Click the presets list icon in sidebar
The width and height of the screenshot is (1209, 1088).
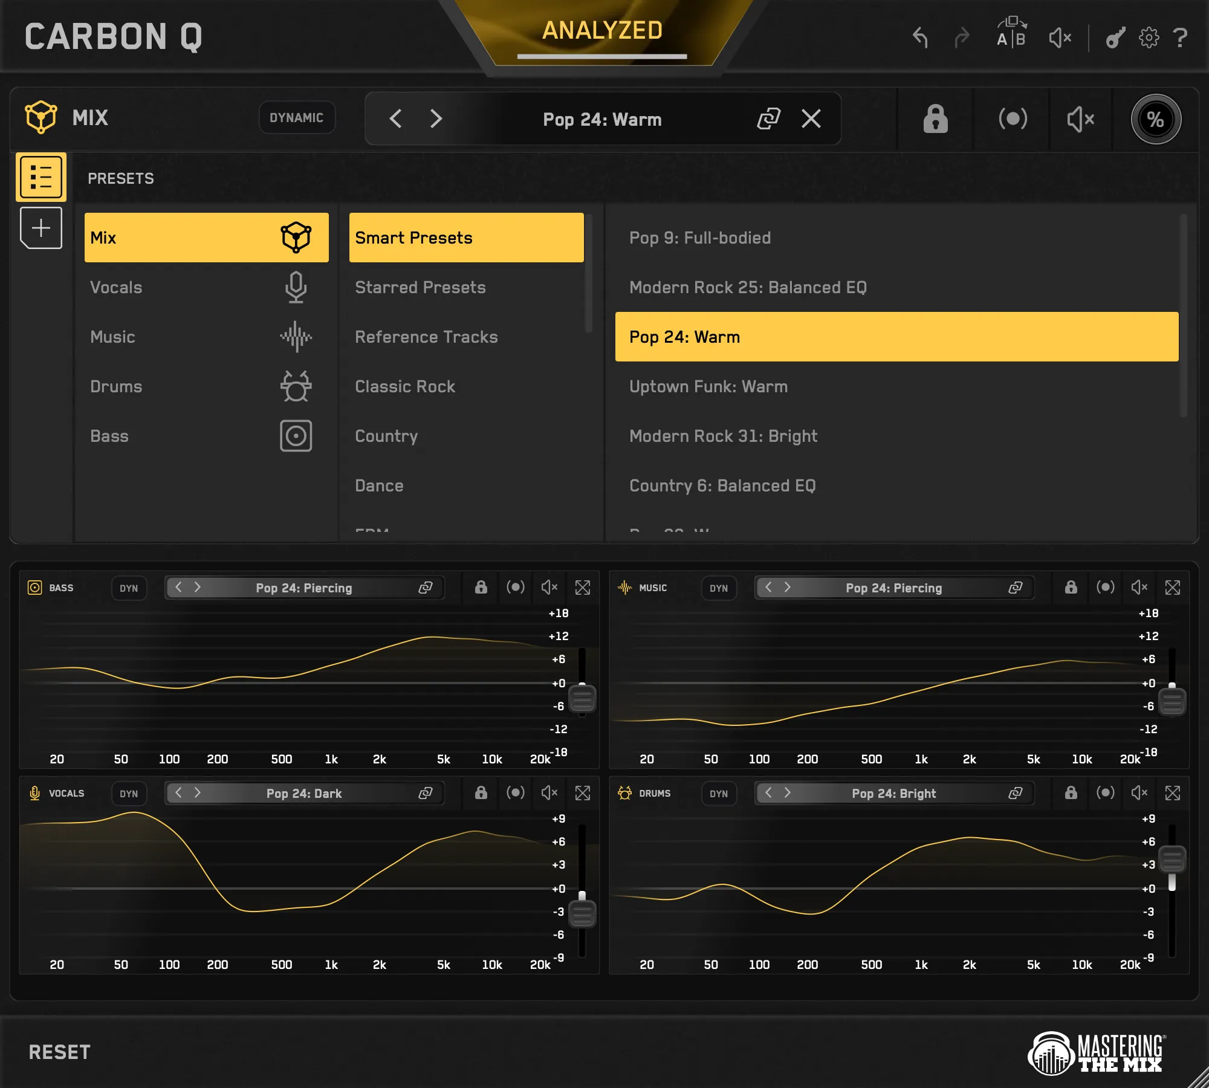click(41, 177)
